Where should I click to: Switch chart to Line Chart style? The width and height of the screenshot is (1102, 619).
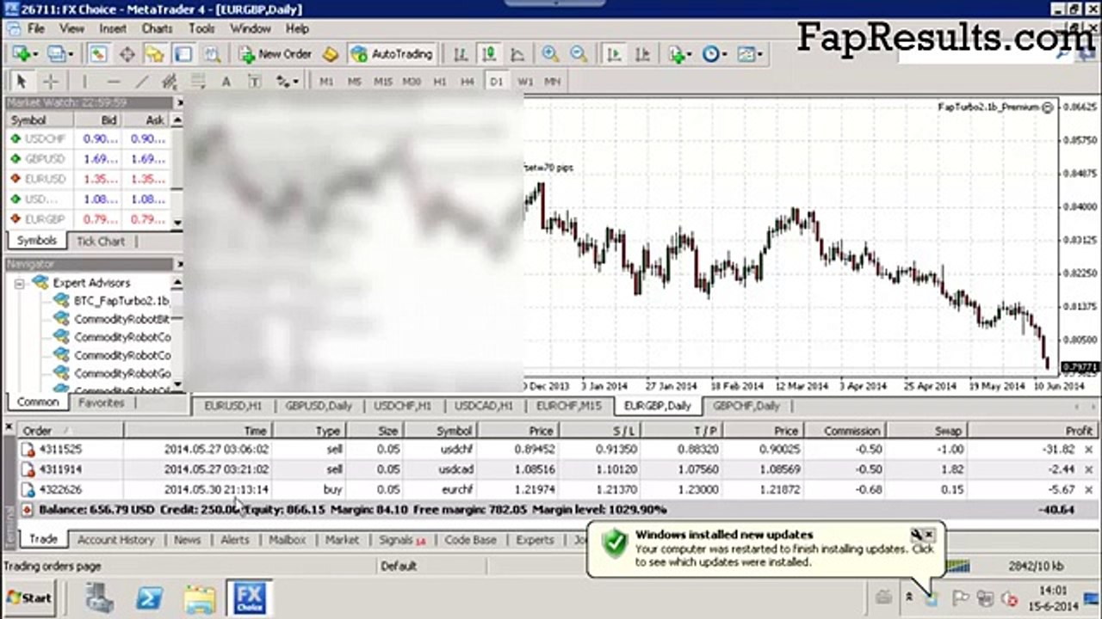pos(517,54)
